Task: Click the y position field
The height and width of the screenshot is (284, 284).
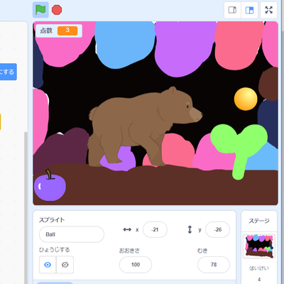Action: (217, 229)
